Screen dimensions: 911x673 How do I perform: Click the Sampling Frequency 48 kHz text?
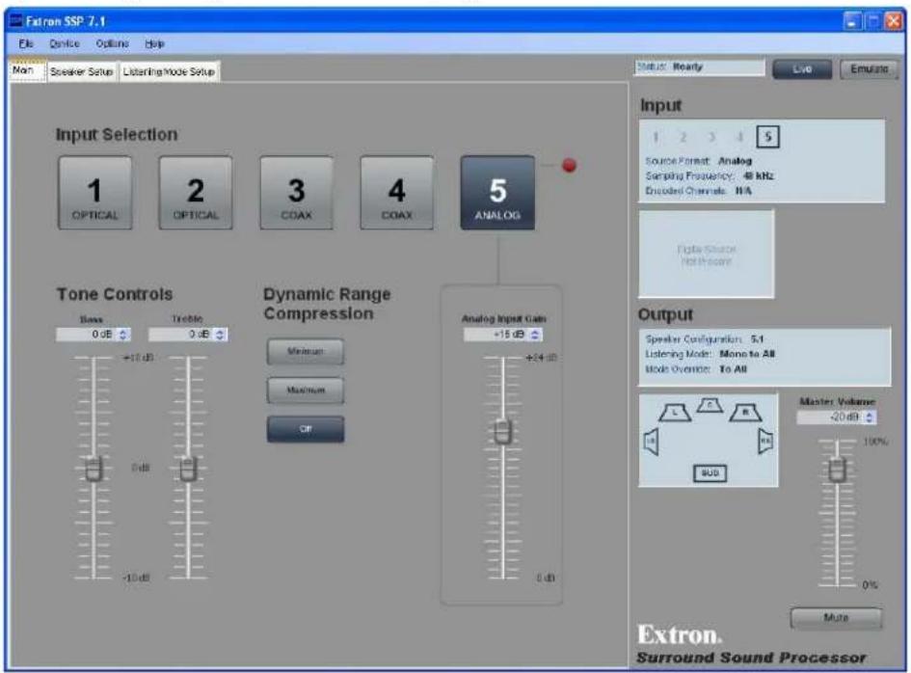[710, 175]
